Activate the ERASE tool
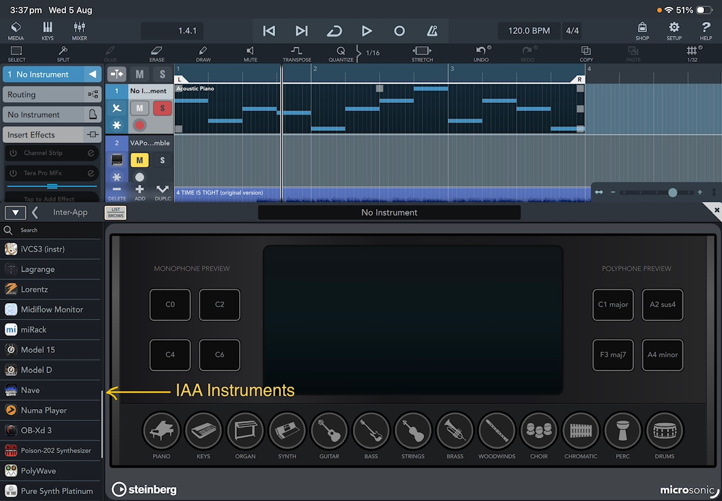 pyautogui.click(x=157, y=54)
